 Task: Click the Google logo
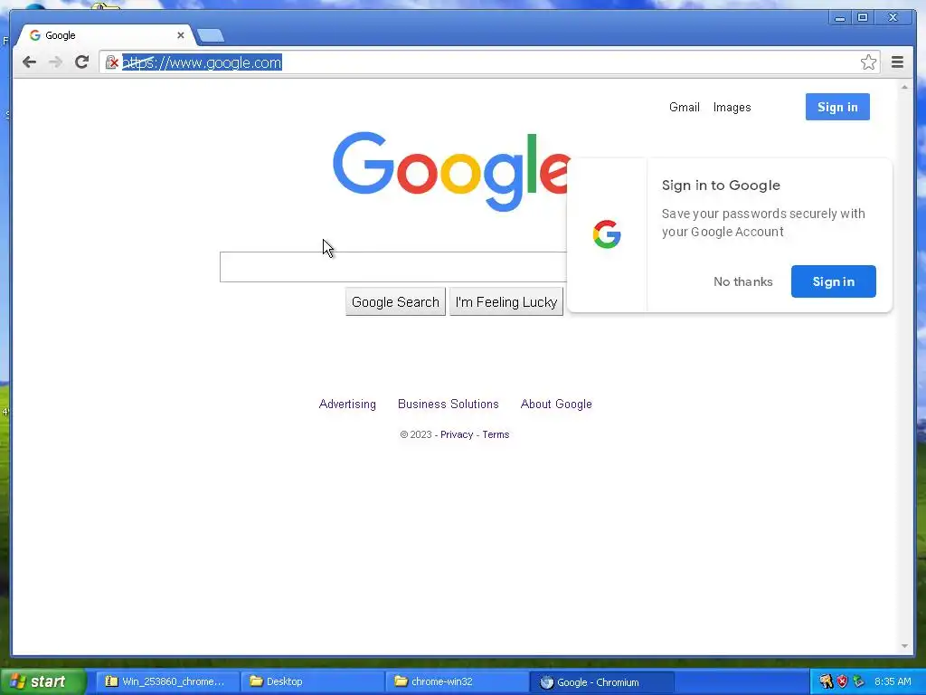click(450, 171)
